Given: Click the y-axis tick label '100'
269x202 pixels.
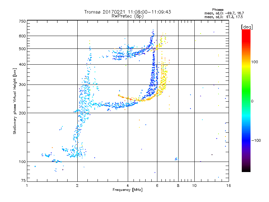Looking at the screenshot, I should 22,162.
